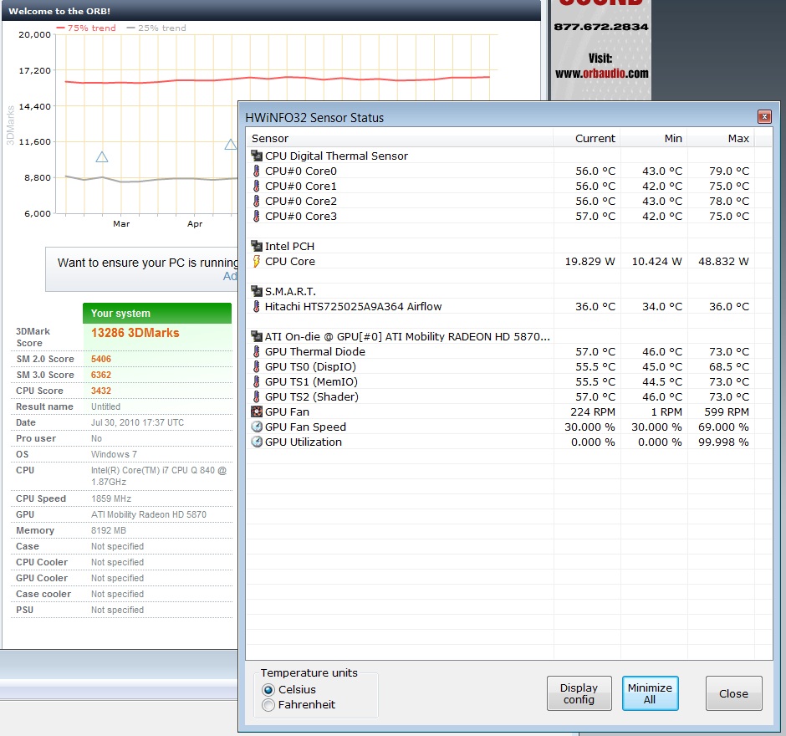Close HWiNFO32 window with red X
Image resolution: width=786 pixels, height=736 pixels.
click(x=764, y=117)
